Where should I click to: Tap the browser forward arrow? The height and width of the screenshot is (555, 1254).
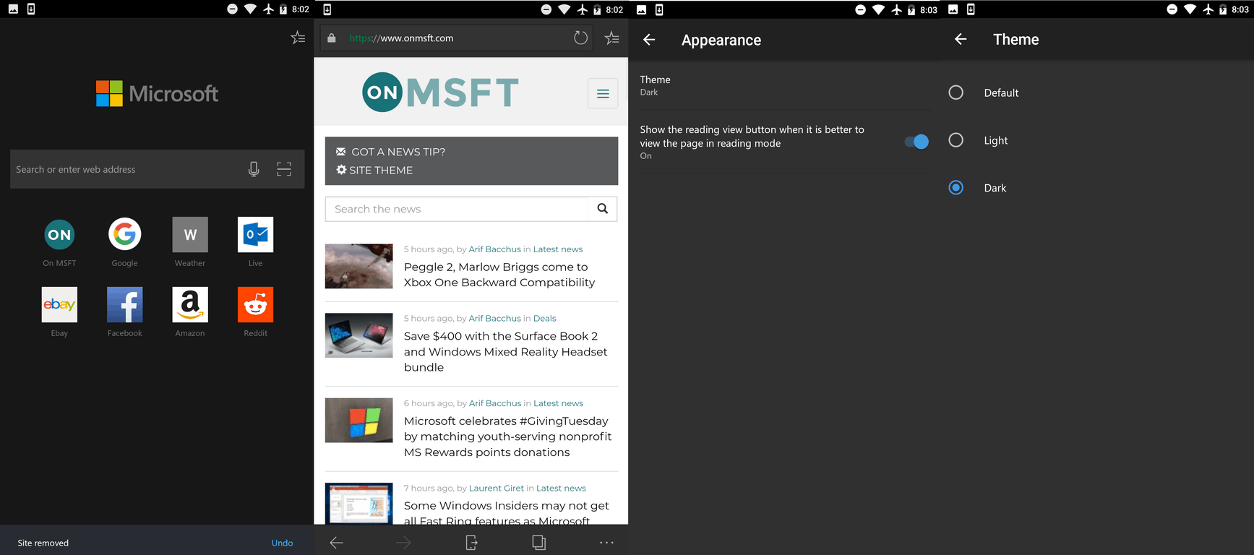(x=403, y=543)
